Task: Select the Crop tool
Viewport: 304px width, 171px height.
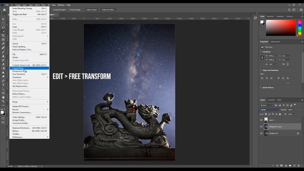Action: click(3, 36)
